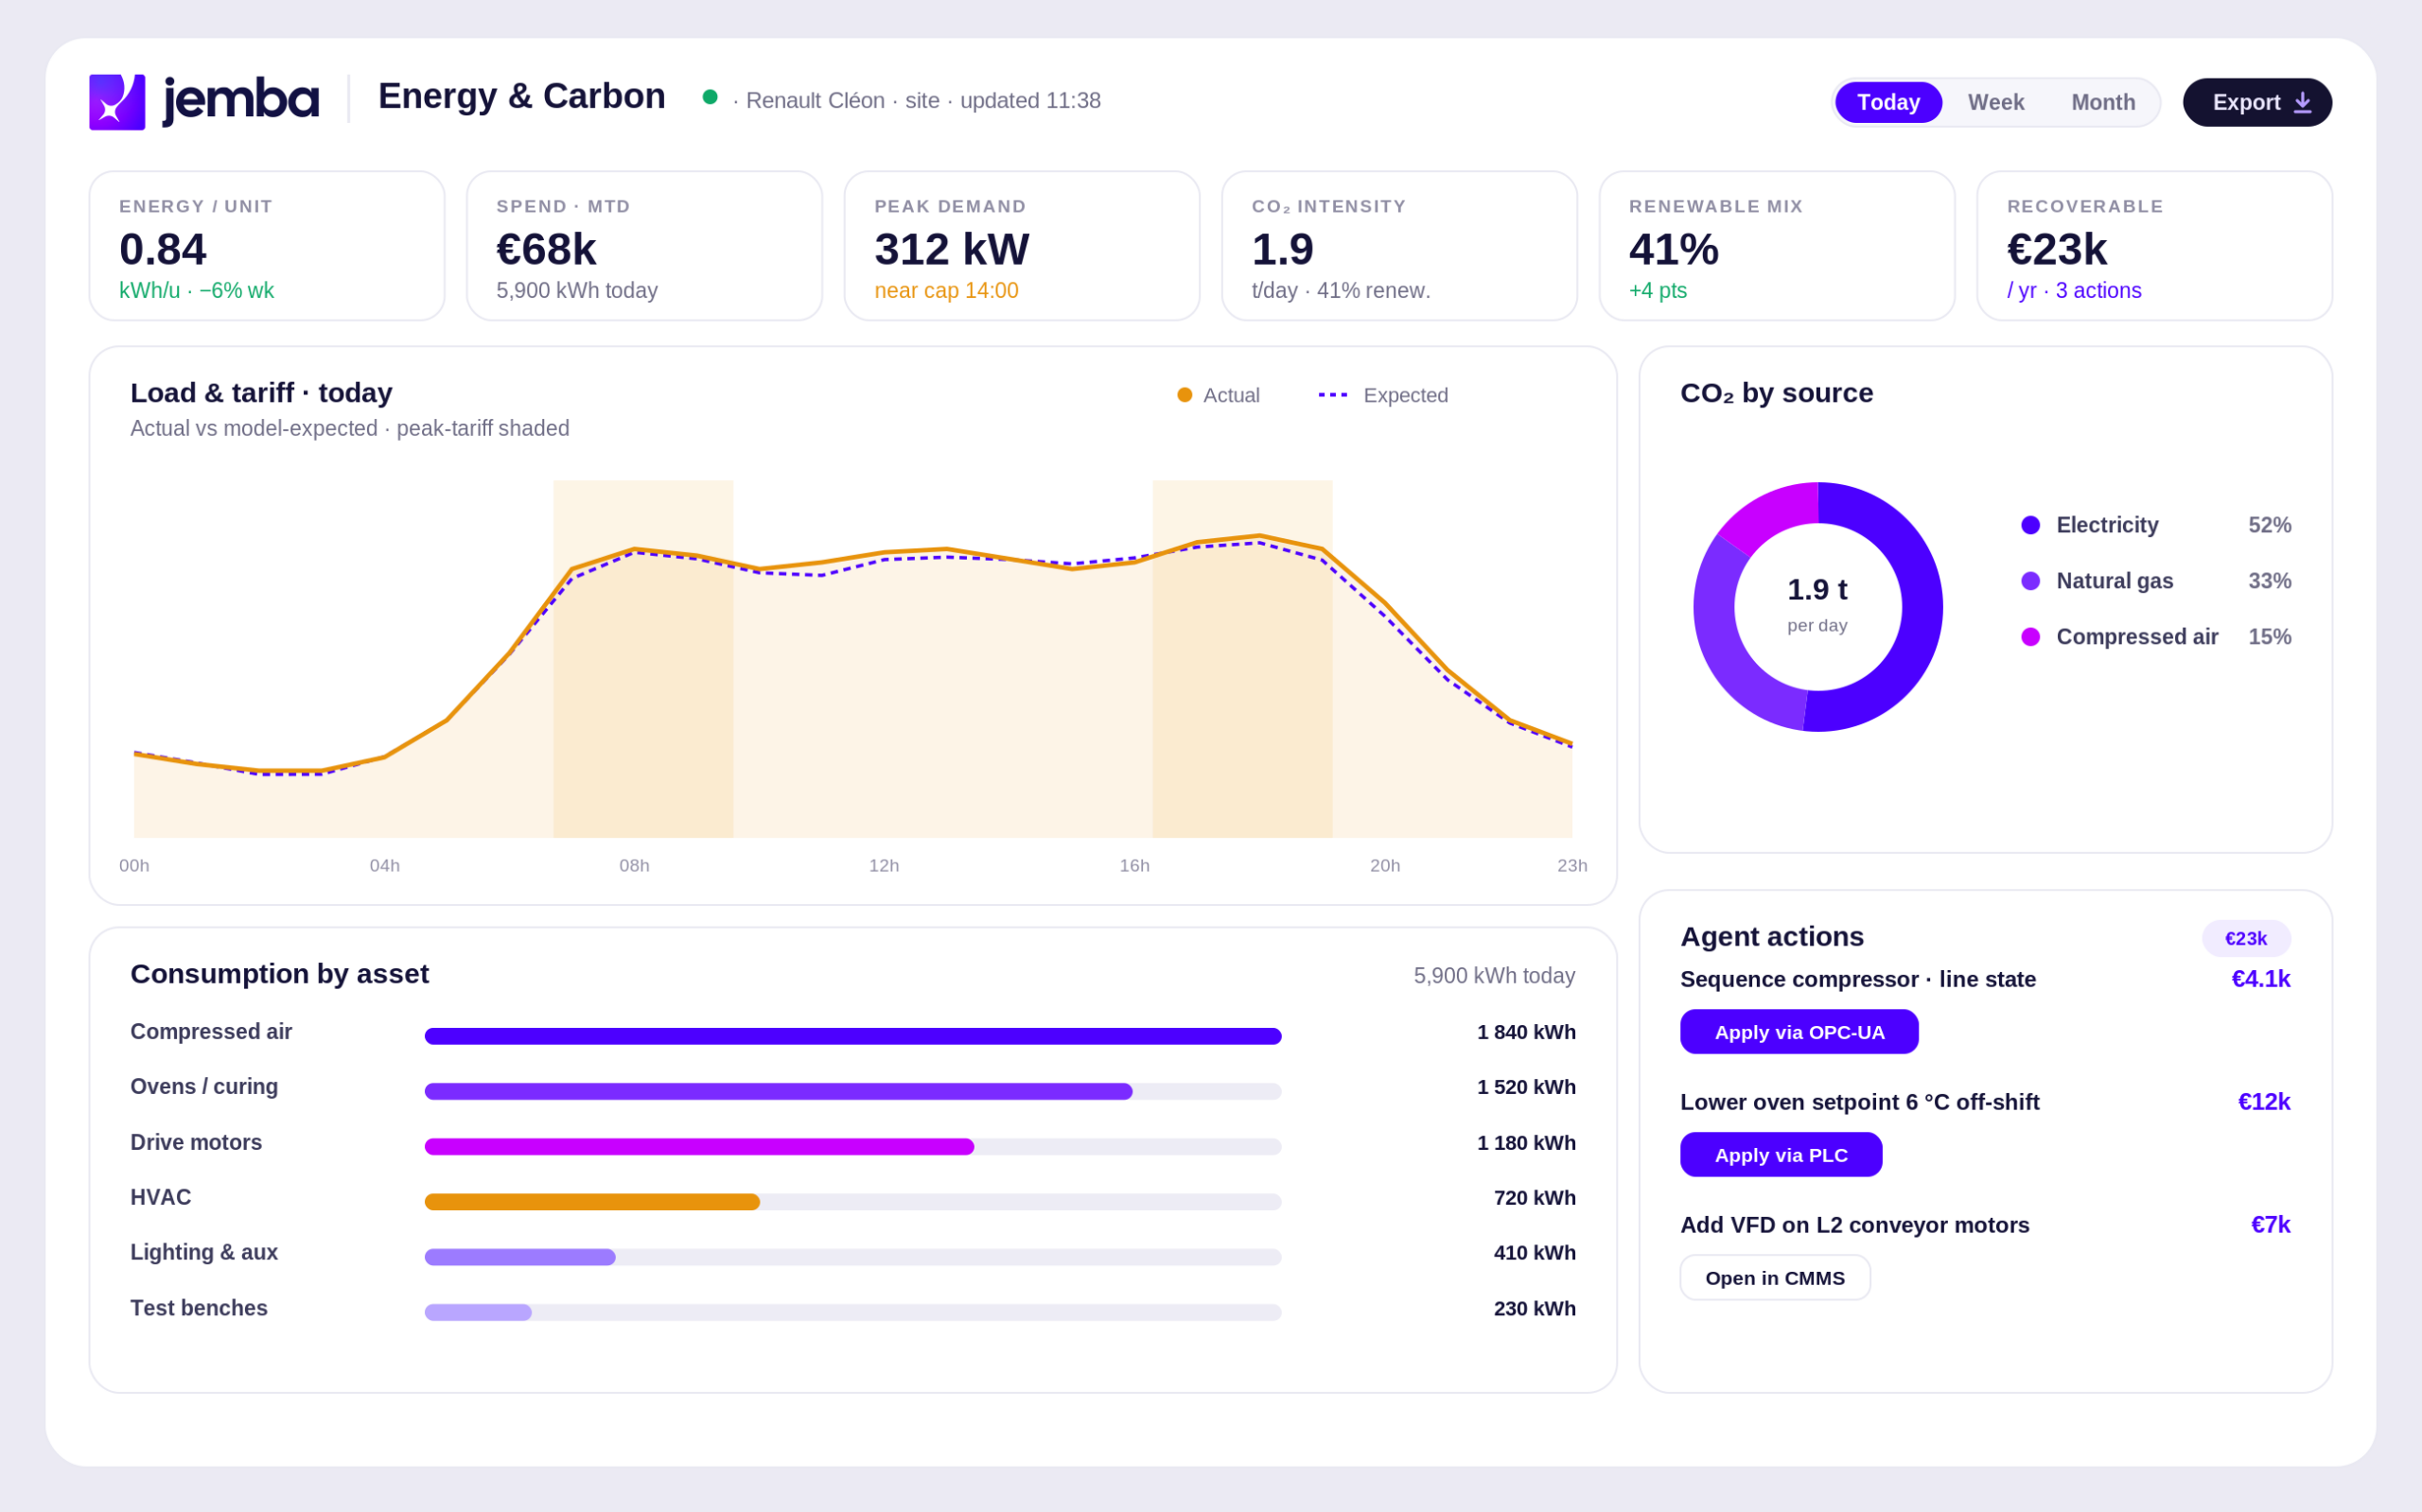
Task: Click the donut chart 1.9 t center
Action: (1816, 604)
